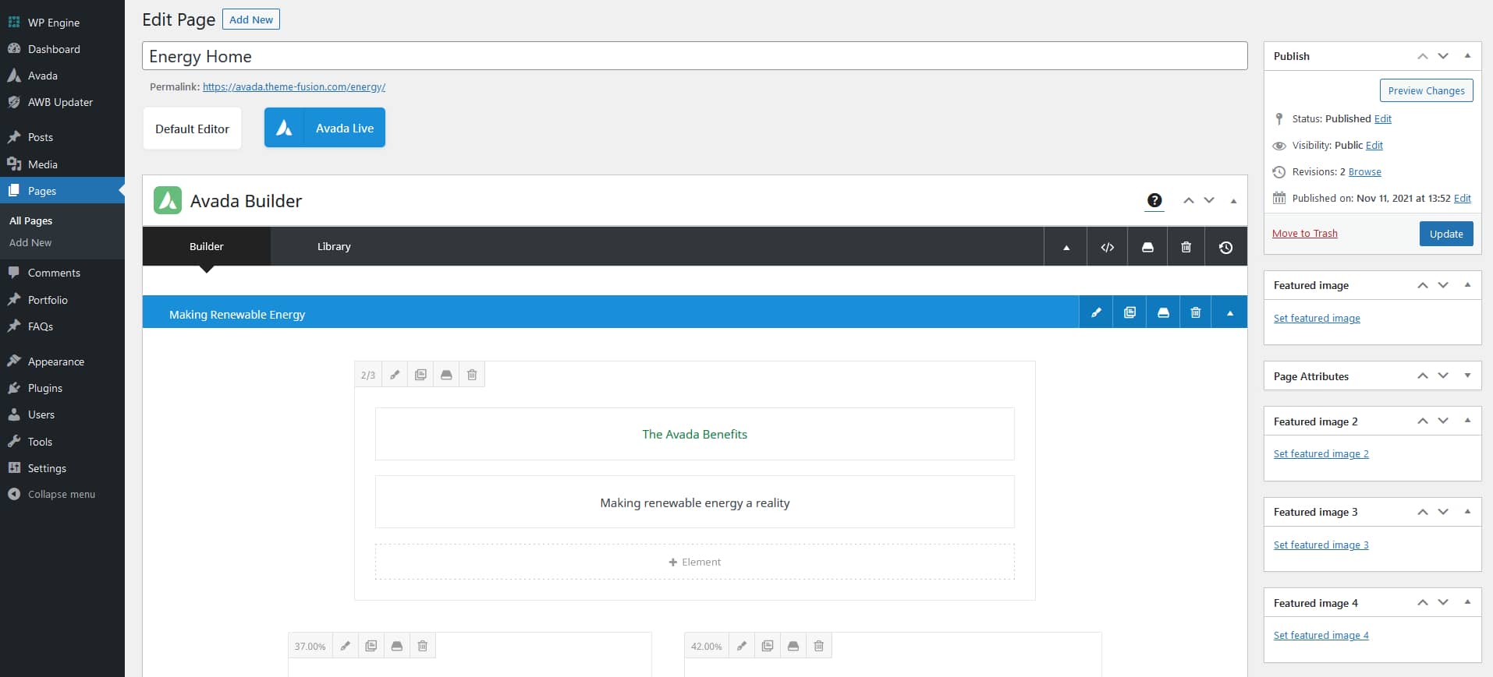Delete the 42.00% column
The height and width of the screenshot is (677, 1493).
tap(819, 646)
